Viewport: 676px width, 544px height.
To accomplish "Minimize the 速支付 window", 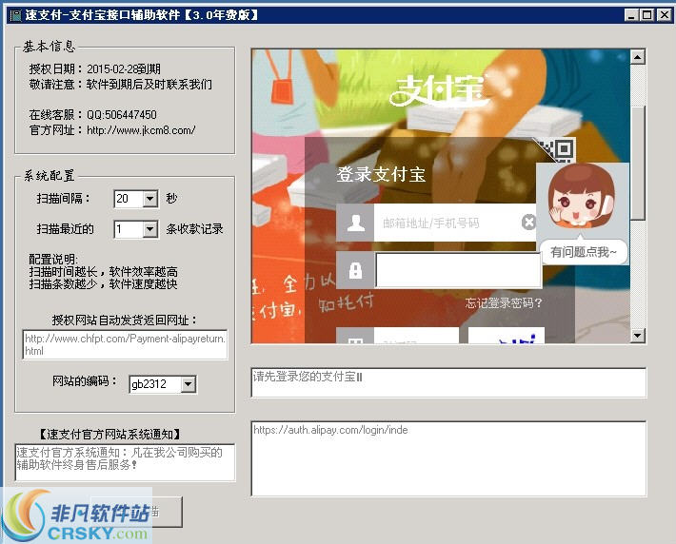I will tap(631, 15).
